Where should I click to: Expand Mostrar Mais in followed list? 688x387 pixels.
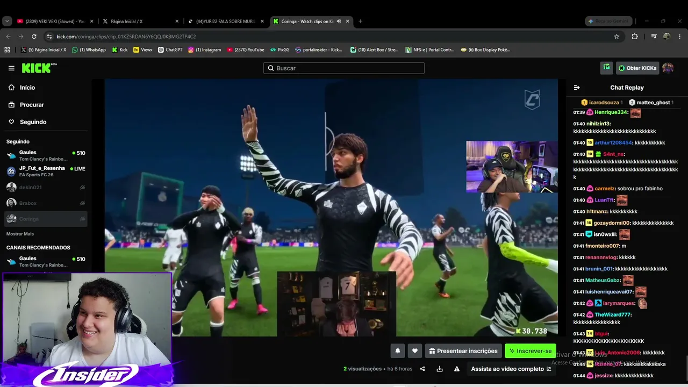[x=20, y=234]
